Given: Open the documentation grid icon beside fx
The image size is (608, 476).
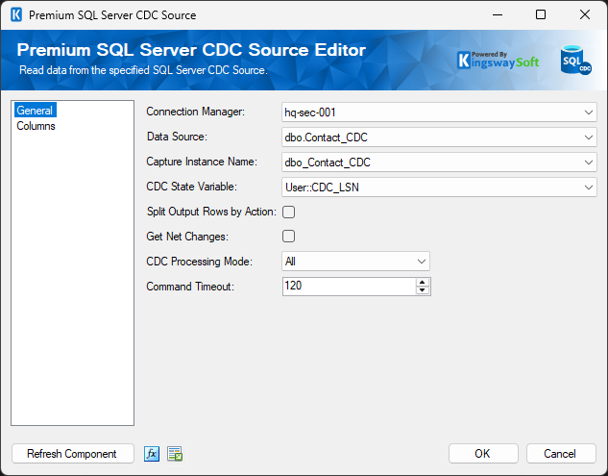Looking at the screenshot, I should tap(175, 454).
